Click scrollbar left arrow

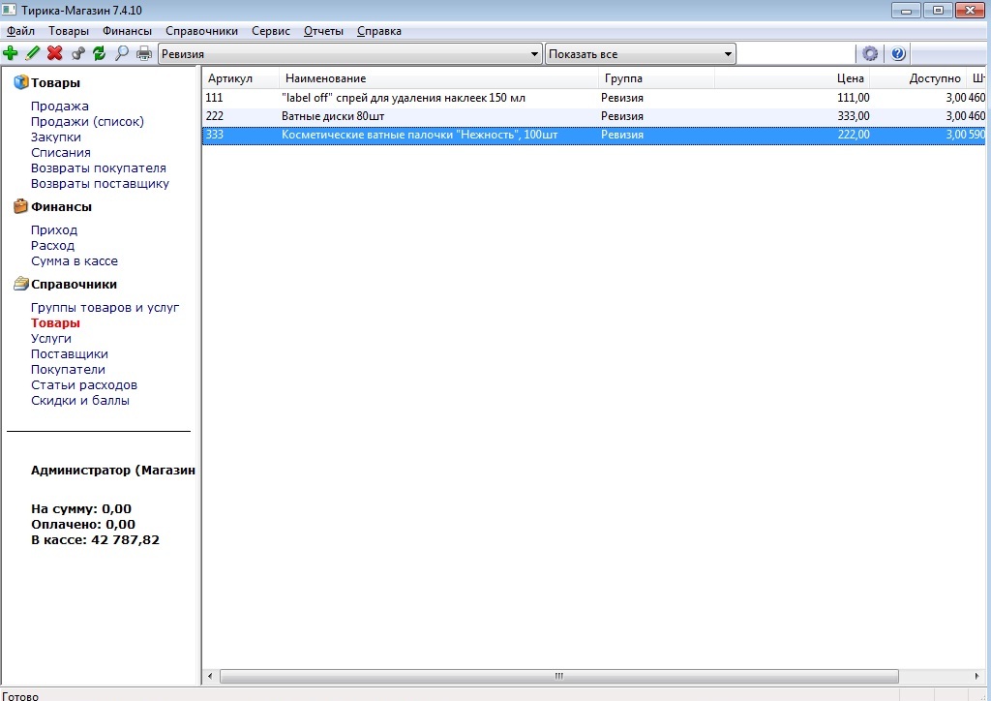point(210,676)
